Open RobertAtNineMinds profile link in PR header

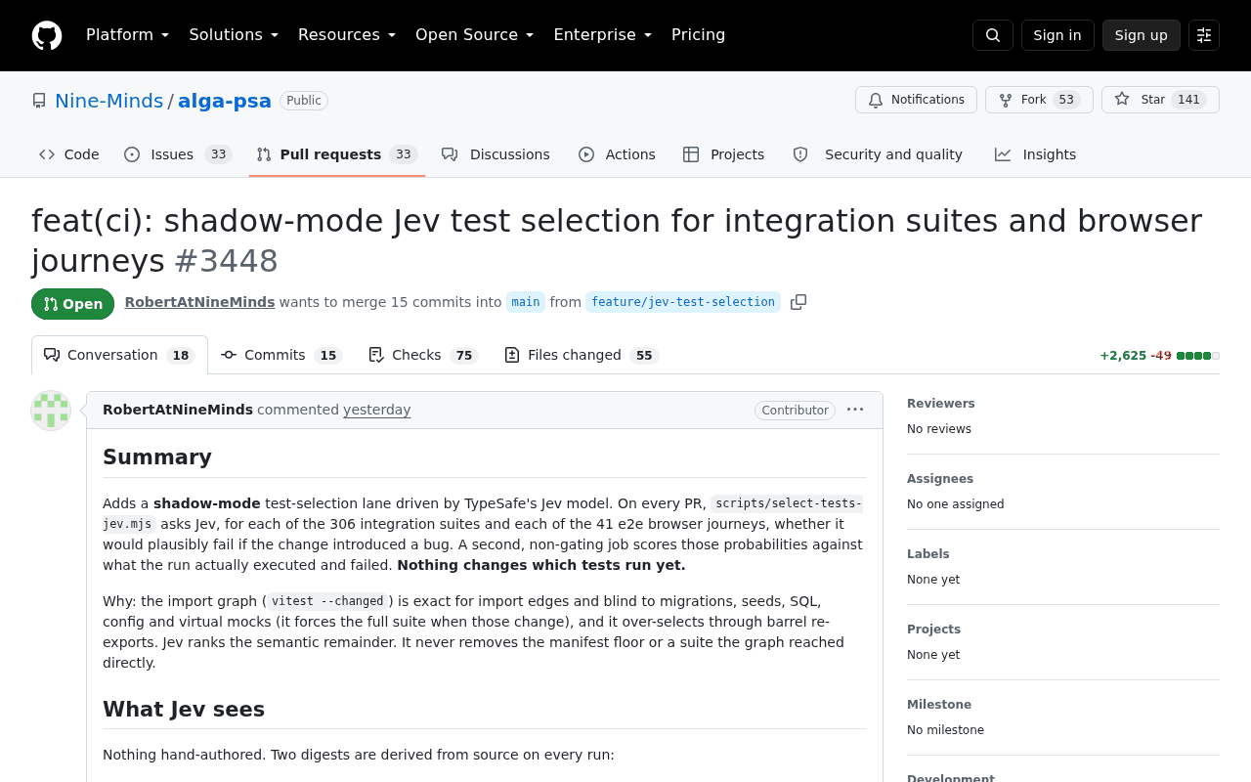[199, 302]
